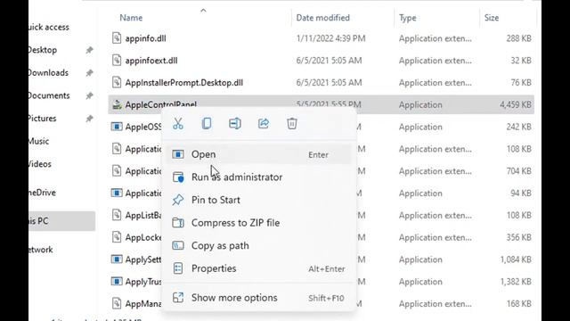Click the appinfoext.dll file icon
The width and height of the screenshot is (570, 321).
[x=117, y=61]
